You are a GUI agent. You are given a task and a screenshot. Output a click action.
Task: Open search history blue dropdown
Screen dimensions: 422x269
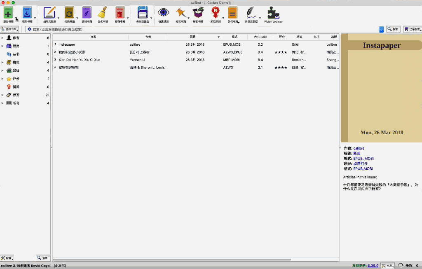(x=381, y=29)
